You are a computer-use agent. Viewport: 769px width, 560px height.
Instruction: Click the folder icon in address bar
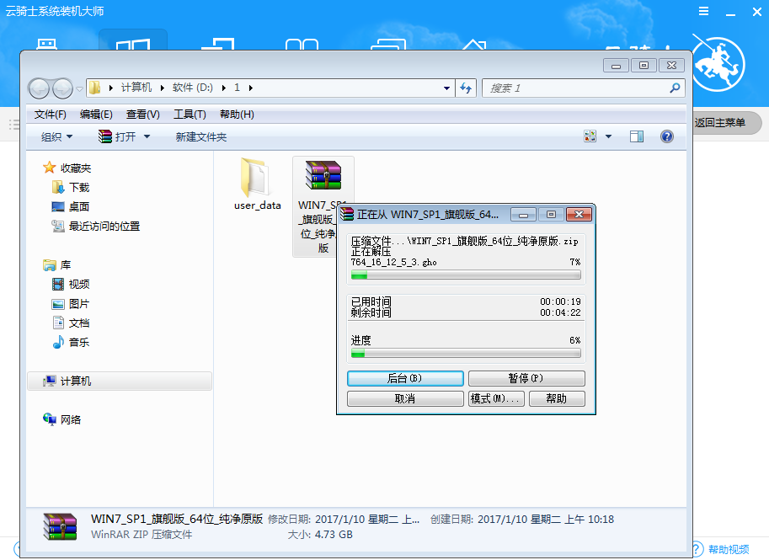[x=94, y=88]
